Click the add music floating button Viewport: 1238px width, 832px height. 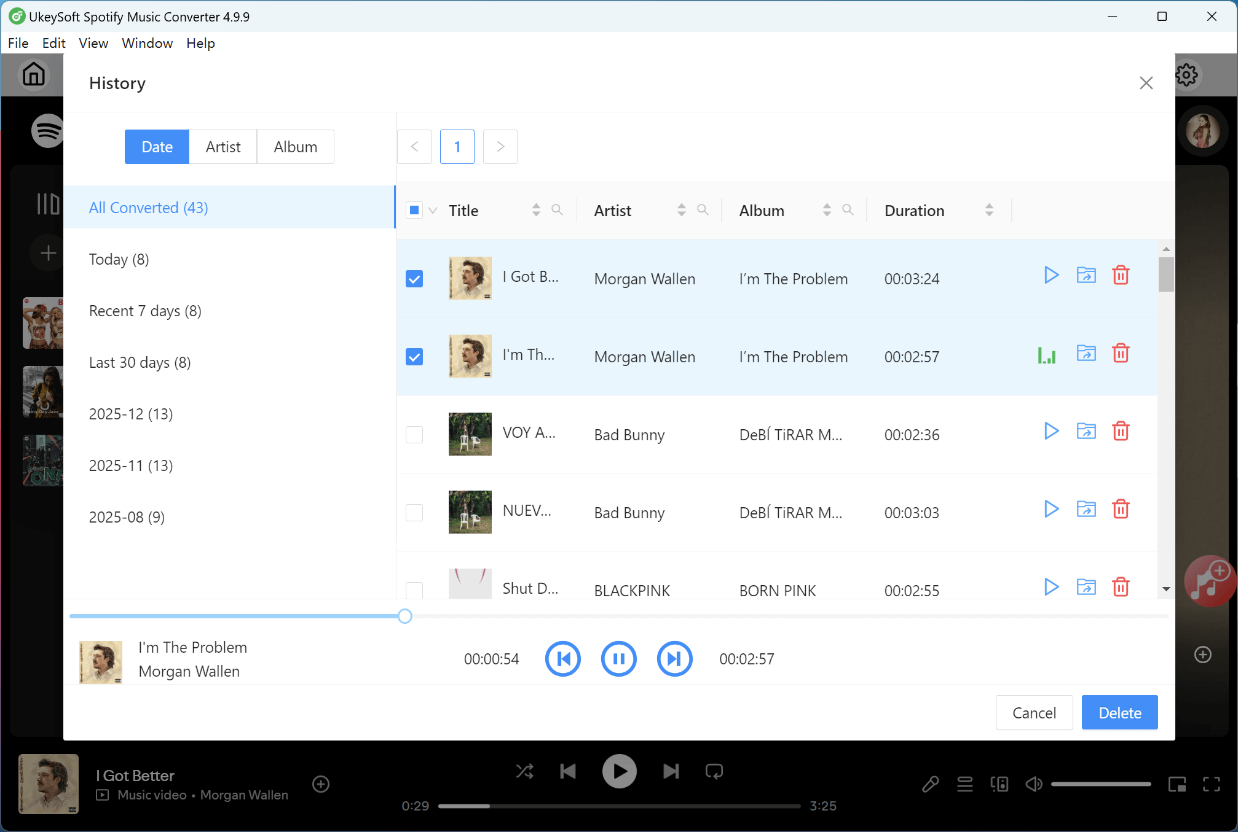[1210, 580]
